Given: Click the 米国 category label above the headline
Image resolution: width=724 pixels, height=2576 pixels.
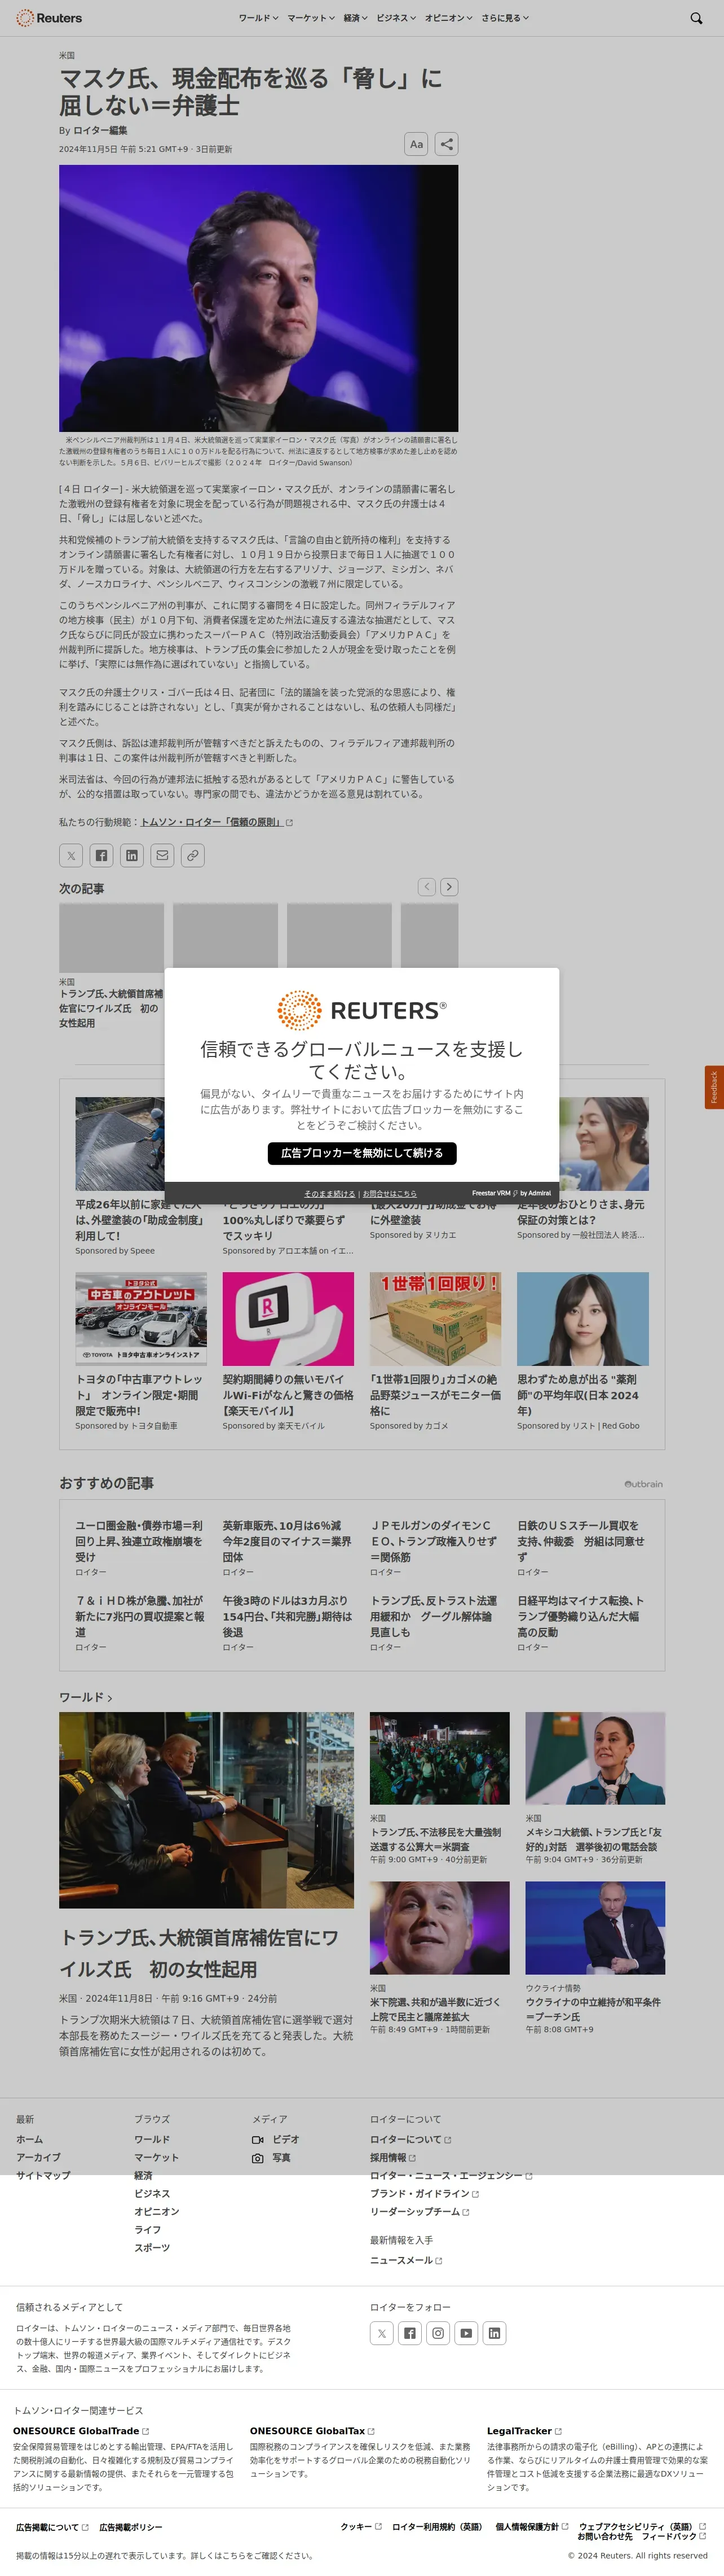Looking at the screenshot, I should tap(67, 55).
